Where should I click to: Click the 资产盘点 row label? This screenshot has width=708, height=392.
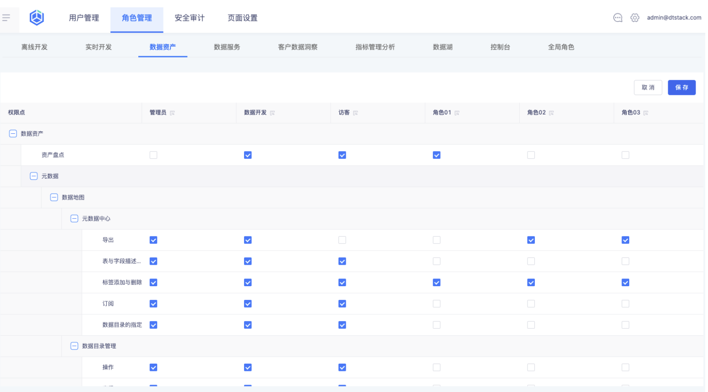[x=53, y=155]
